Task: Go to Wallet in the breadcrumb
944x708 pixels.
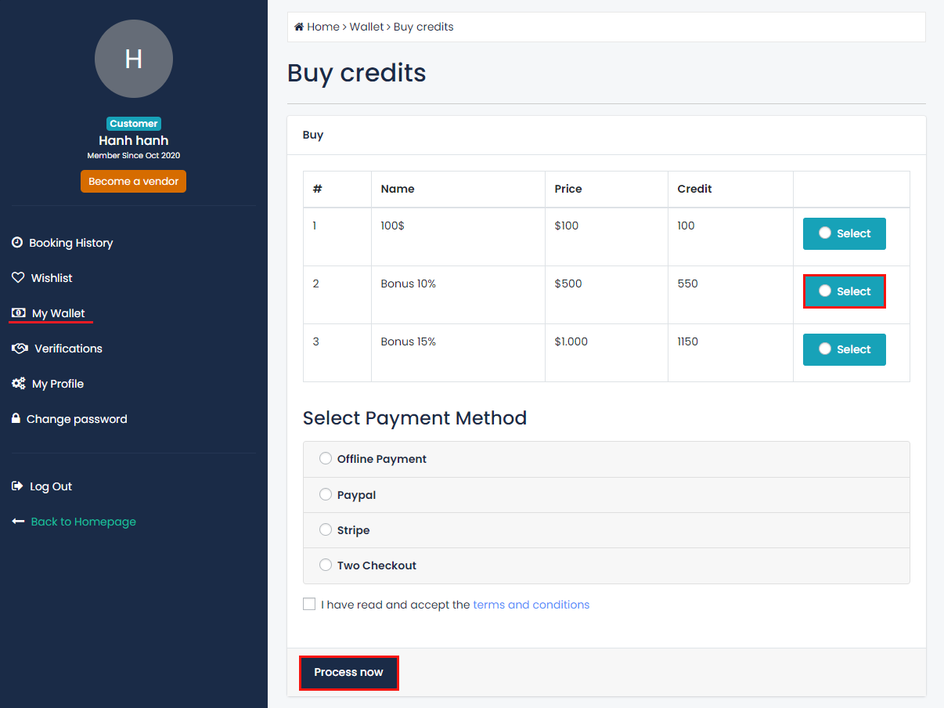Action: 366,27
